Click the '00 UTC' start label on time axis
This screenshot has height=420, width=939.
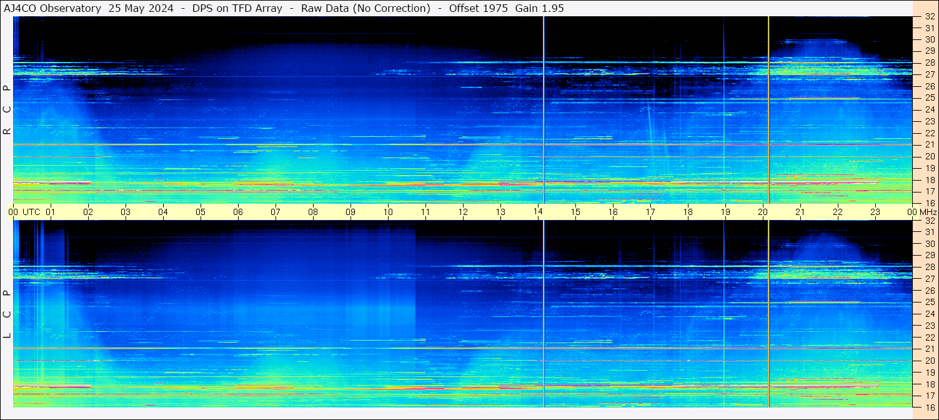click(24, 212)
